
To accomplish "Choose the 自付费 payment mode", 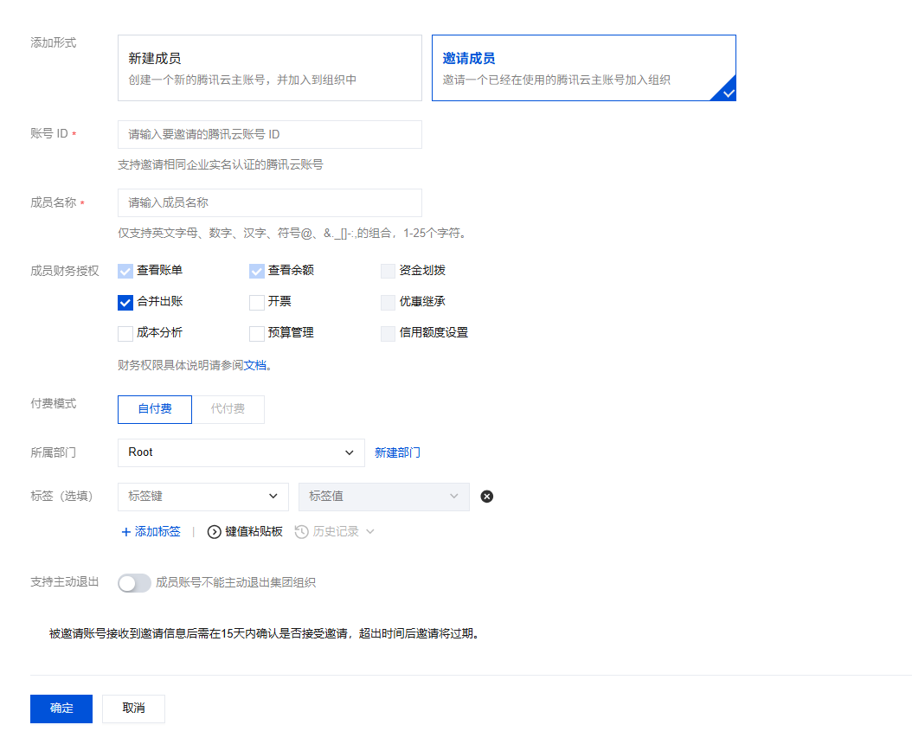I will coord(155,409).
